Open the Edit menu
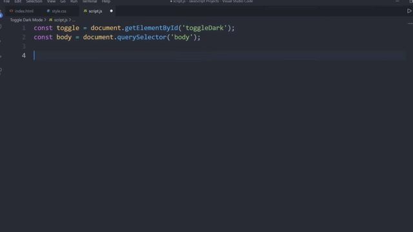 point(17,1)
